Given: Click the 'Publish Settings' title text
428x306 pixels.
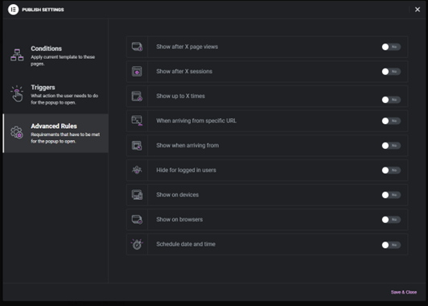Looking at the screenshot, I should tap(43, 10).
